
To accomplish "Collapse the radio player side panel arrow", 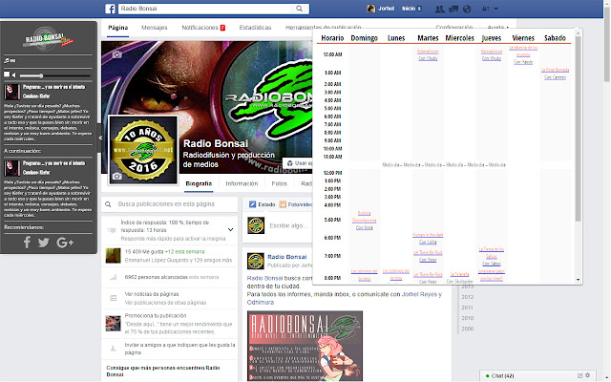I will (x=100, y=138).
